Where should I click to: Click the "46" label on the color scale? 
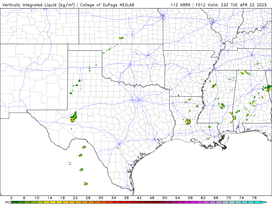(x=152, y=198)
